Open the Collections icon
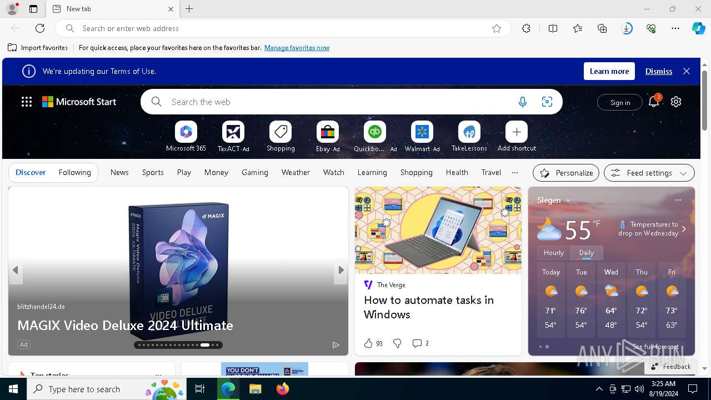711x400 pixels. click(602, 28)
